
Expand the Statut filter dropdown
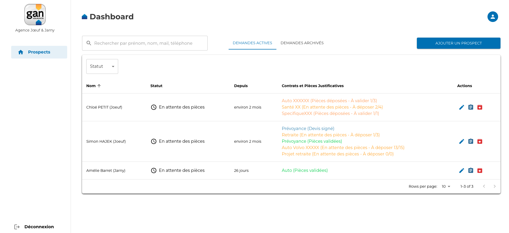click(102, 66)
